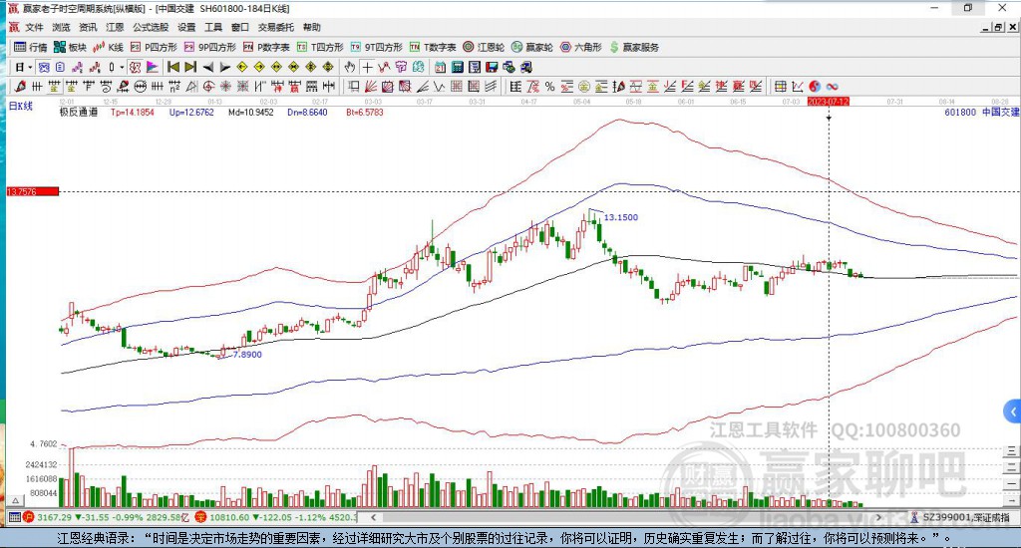This screenshot has width=1021, height=548.
Task: Click the 13.1500 high price label
Action: tap(620, 217)
